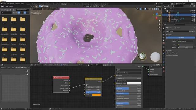Screen dimensions: 196x110
Task: Toggle camera view icon in 3D viewport
Action: point(160,27)
